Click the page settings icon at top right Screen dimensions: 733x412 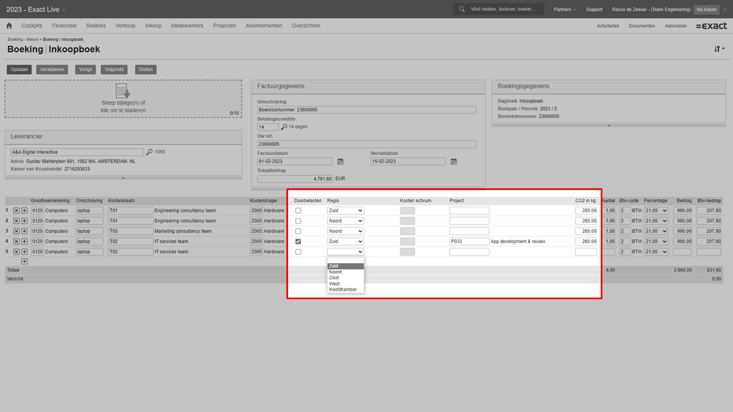(x=719, y=49)
